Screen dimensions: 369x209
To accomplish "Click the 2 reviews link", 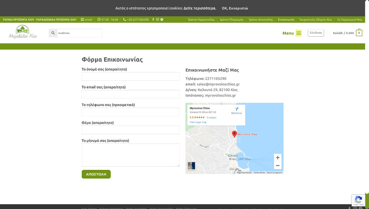I will coord(211,118).
